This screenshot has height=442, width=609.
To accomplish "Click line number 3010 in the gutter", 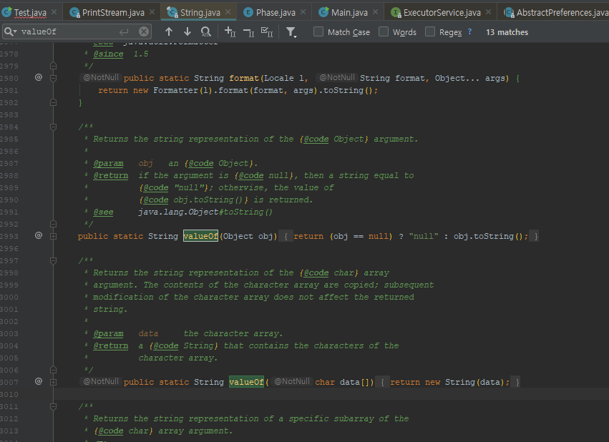I will pos(9,394).
